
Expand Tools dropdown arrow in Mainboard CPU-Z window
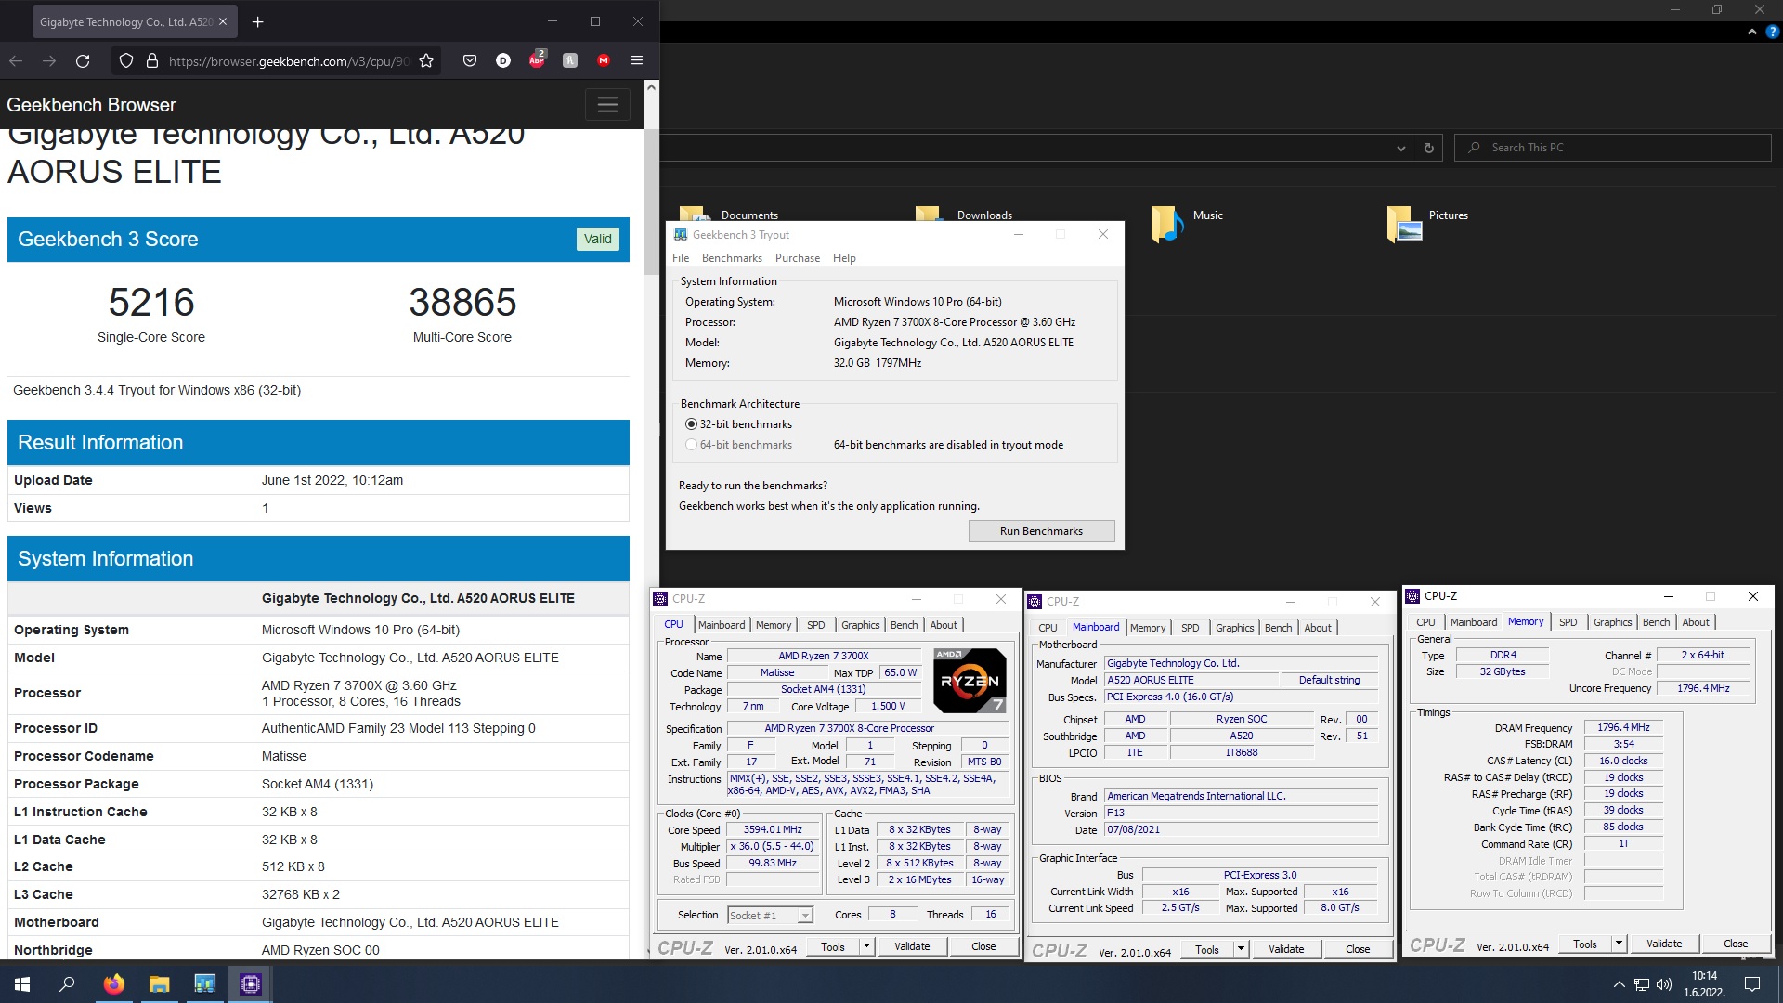click(x=1241, y=949)
